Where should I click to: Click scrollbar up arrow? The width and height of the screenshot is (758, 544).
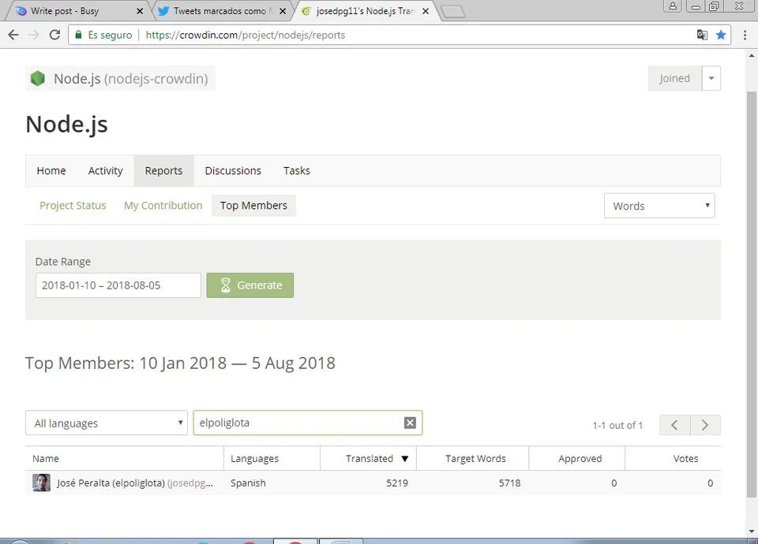pyautogui.click(x=751, y=55)
